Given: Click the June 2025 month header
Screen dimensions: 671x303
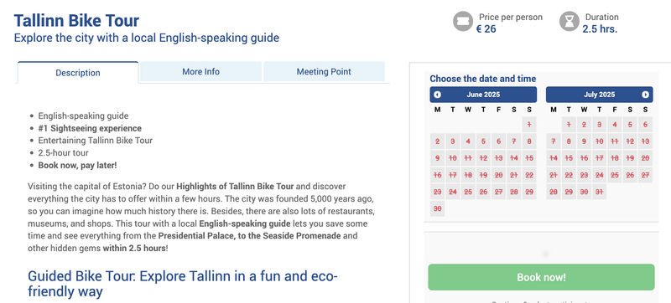Looking at the screenshot, I should [x=483, y=95].
